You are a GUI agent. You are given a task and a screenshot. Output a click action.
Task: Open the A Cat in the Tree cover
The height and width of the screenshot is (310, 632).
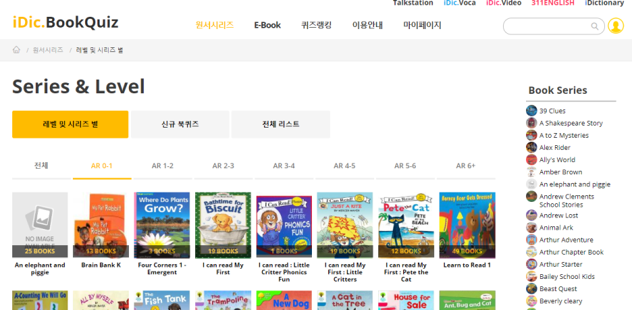(x=344, y=301)
